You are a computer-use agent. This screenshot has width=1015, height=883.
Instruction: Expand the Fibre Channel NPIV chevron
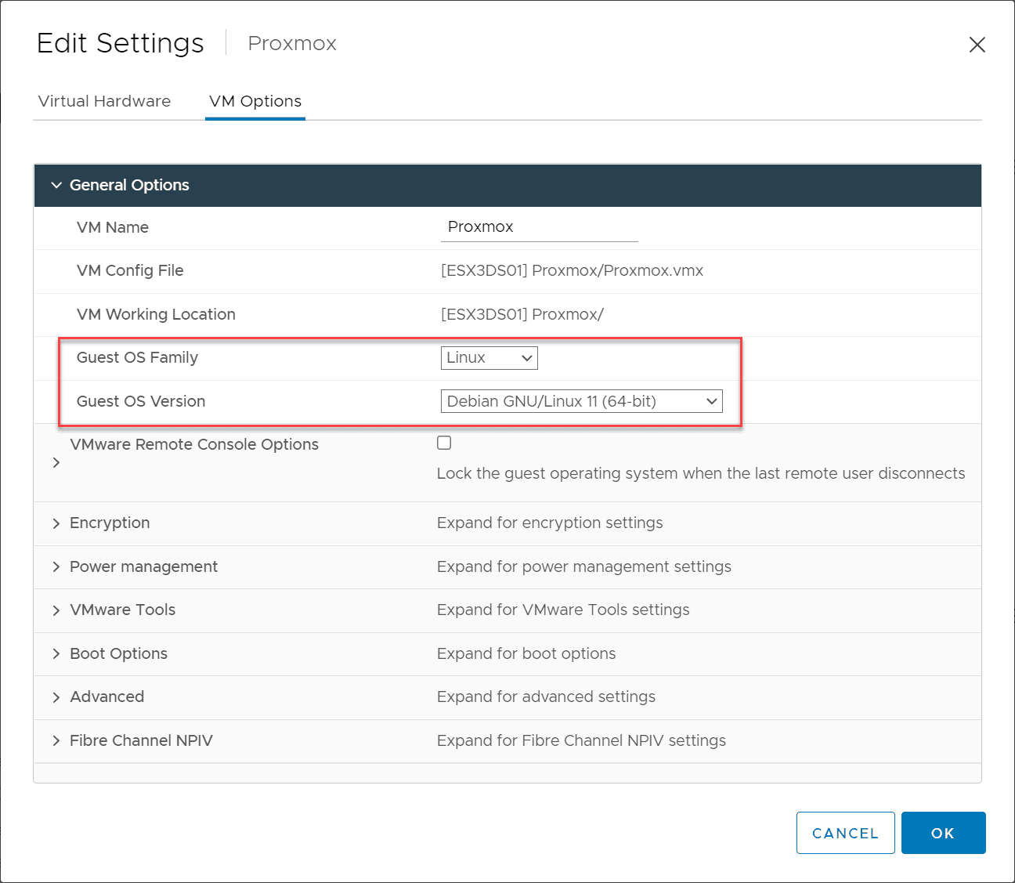(x=56, y=740)
